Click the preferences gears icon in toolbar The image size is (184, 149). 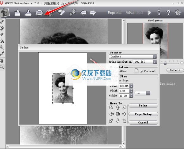72,13
